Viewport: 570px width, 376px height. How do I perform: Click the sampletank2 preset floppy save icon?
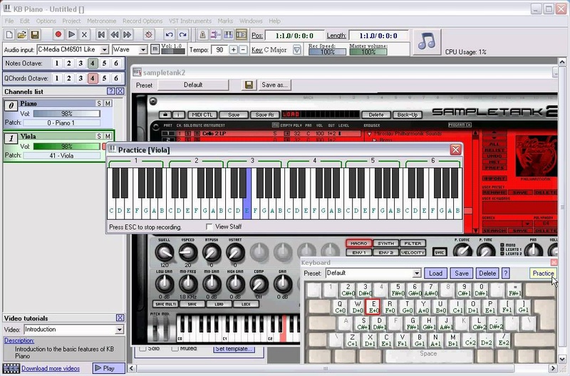click(x=249, y=85)
